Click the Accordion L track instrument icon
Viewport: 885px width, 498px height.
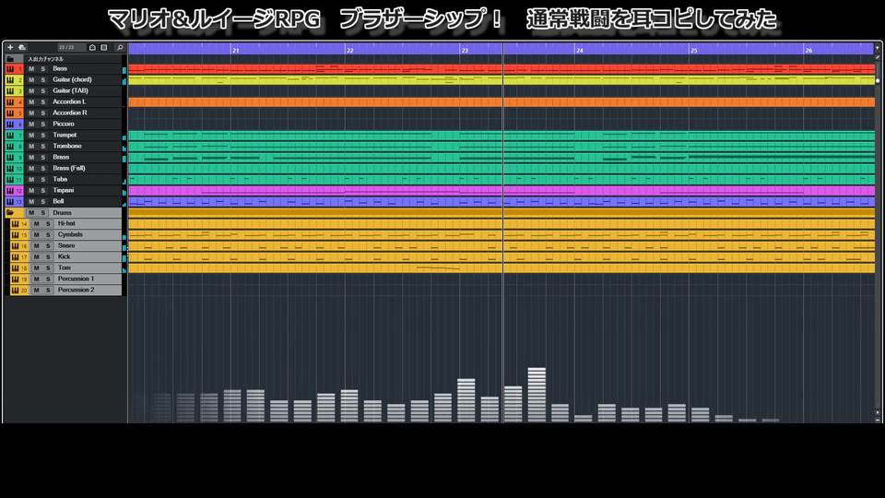(10, 102)
